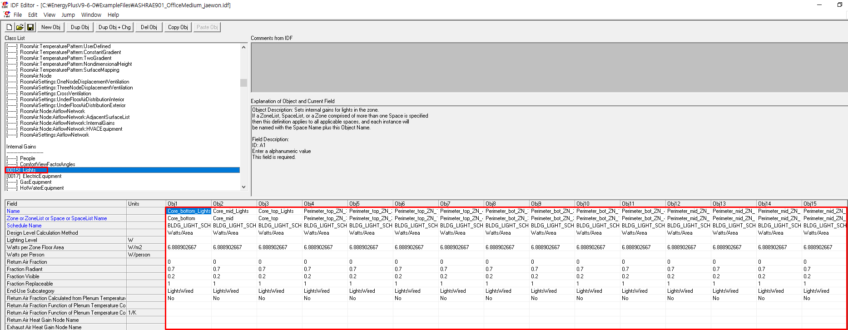Open the Jump menu
This screenshot has width=848, height=330.
pos(68,15)
